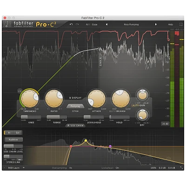This screenshot has height=186, width=186.
Task: Open the 36 dB meter scale dropdown
Action: pyautogui.click(x=165, y=124)
